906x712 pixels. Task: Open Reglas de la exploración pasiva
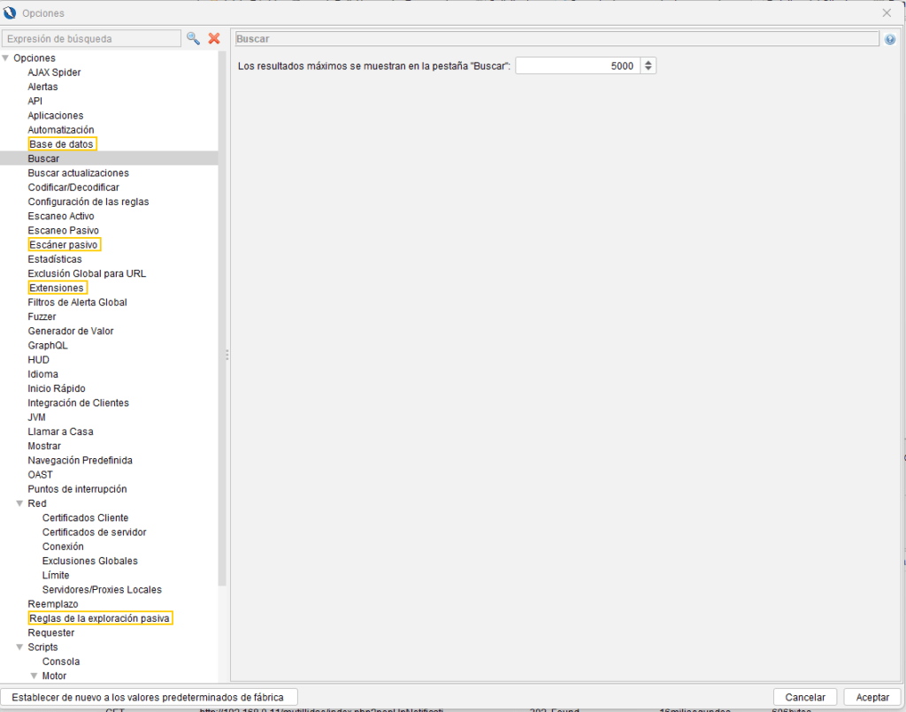99,618
